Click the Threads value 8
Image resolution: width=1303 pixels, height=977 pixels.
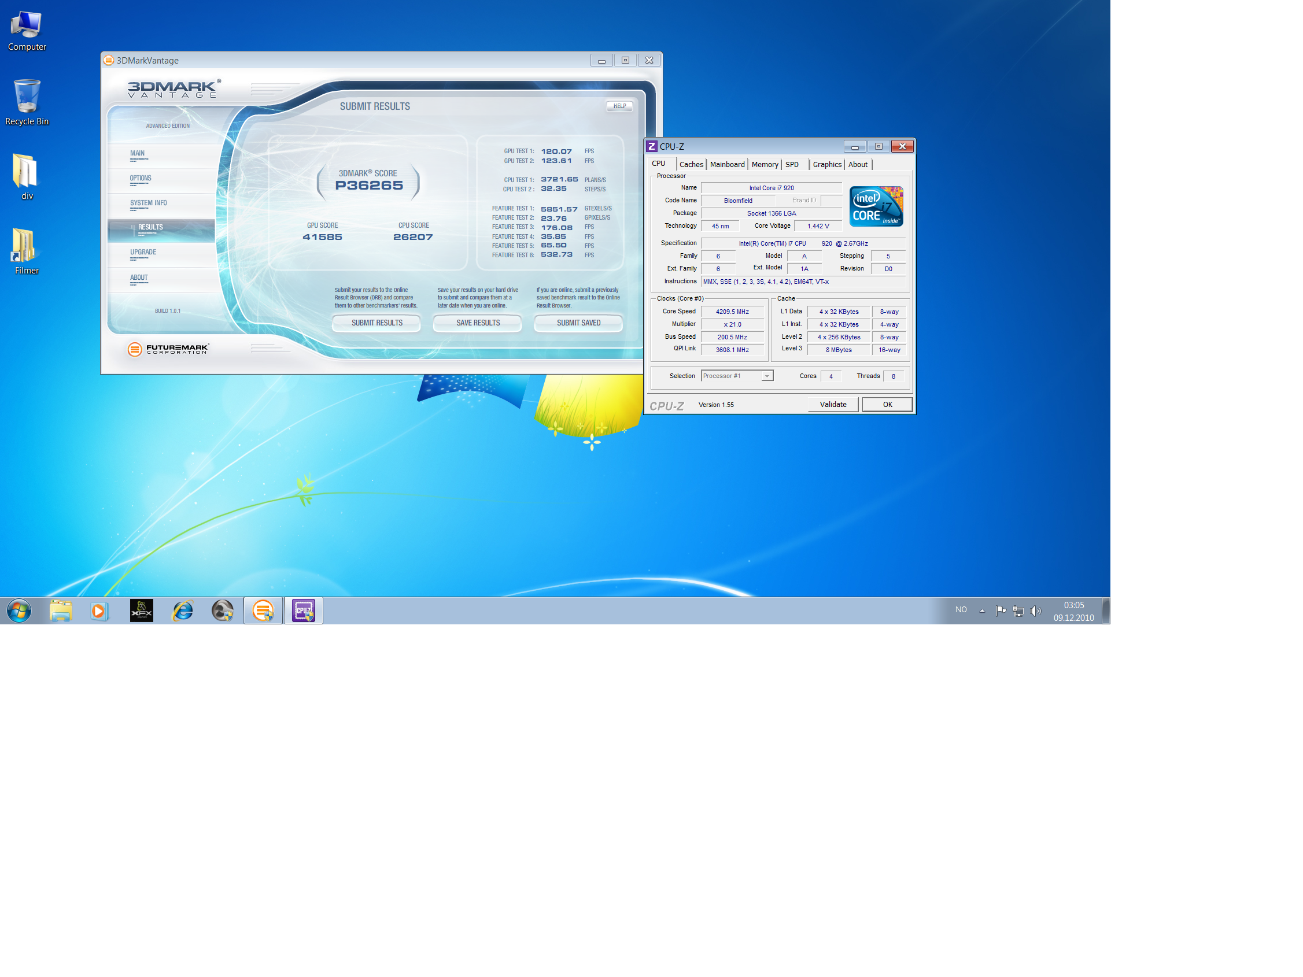(893, 376)
